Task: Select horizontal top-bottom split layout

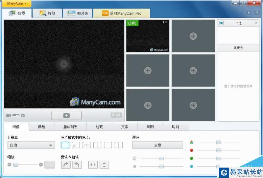Action: click(108, 145)
